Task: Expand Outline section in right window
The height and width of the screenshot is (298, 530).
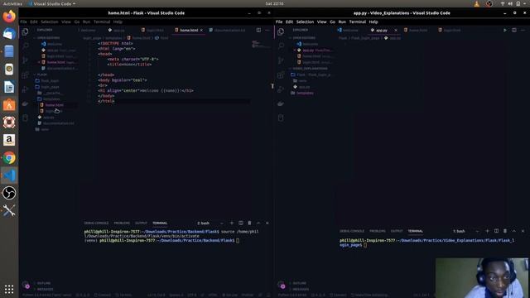Action: (x=298, y=283)
